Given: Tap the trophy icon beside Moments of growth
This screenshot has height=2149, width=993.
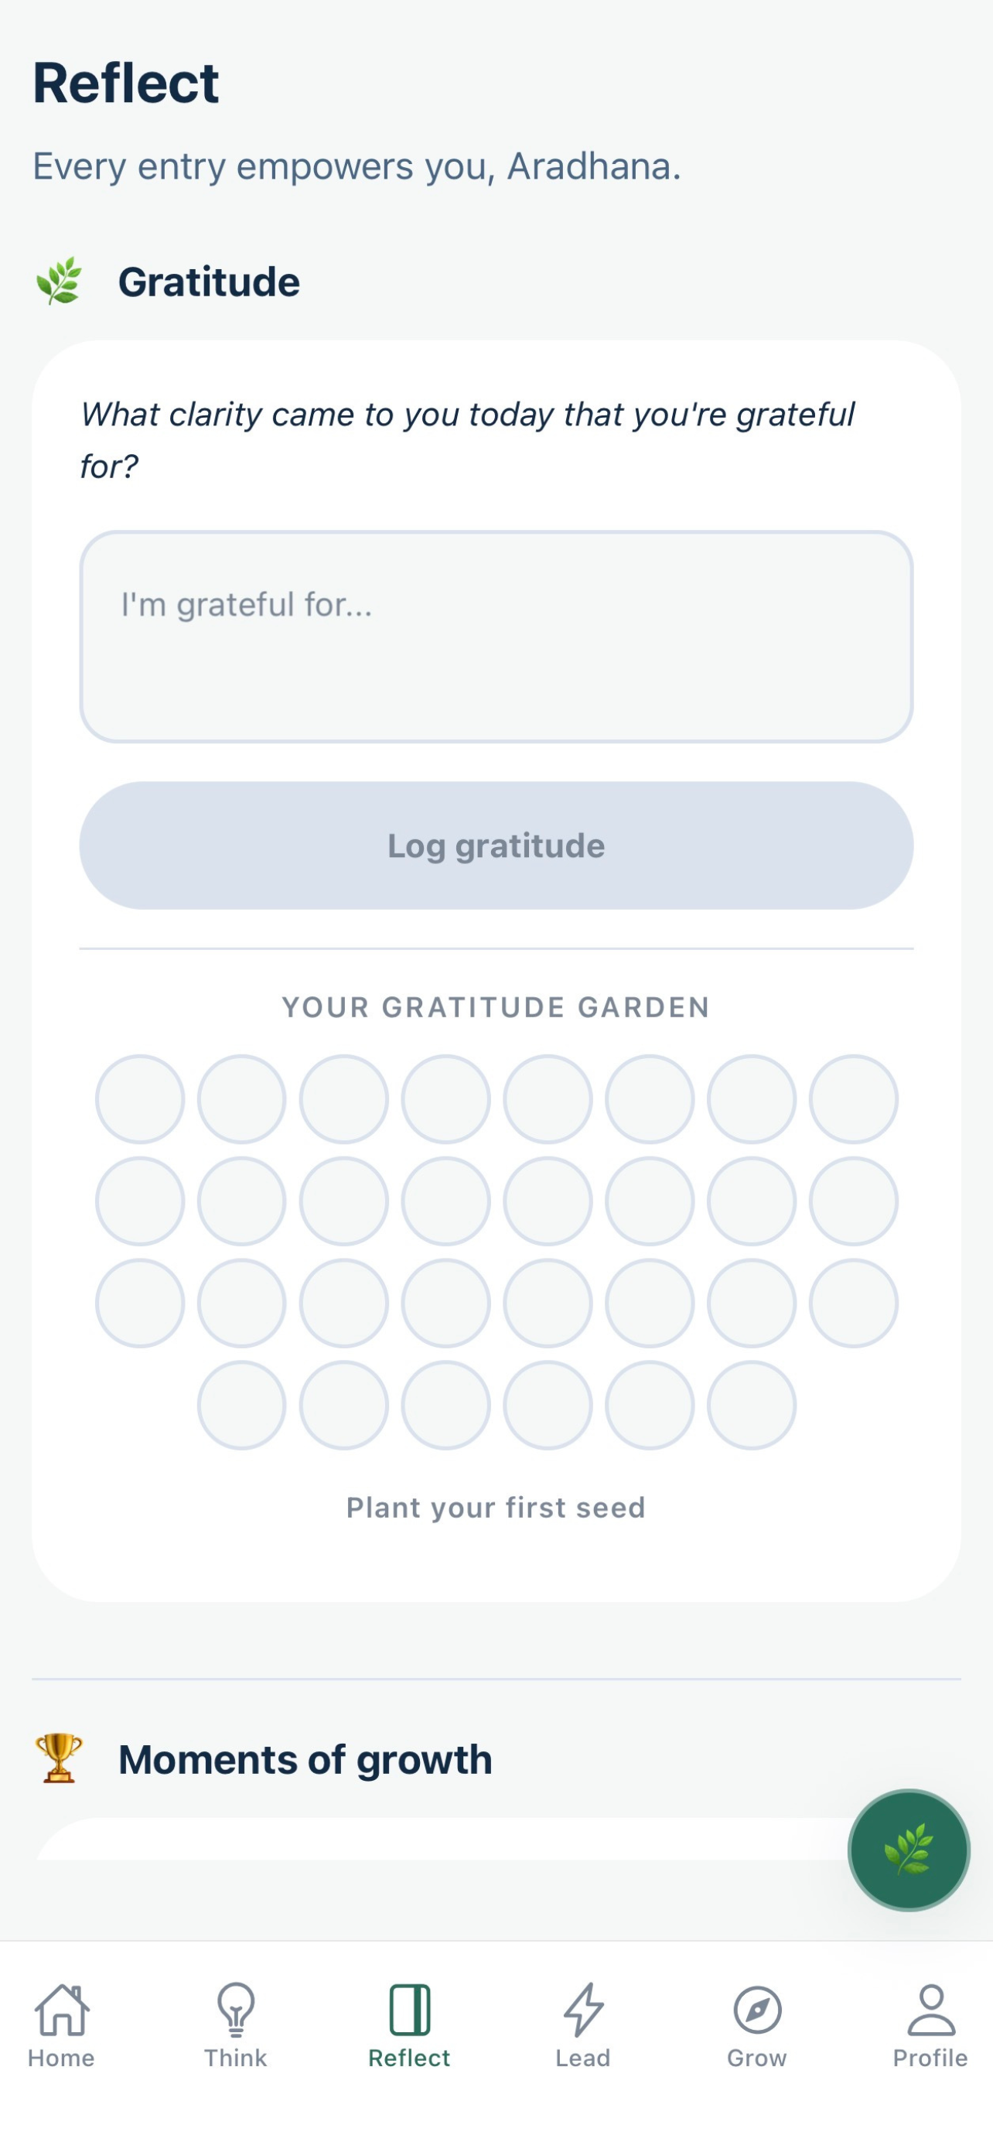Looking at the screenshot, I should click(x=58, y=1758).
